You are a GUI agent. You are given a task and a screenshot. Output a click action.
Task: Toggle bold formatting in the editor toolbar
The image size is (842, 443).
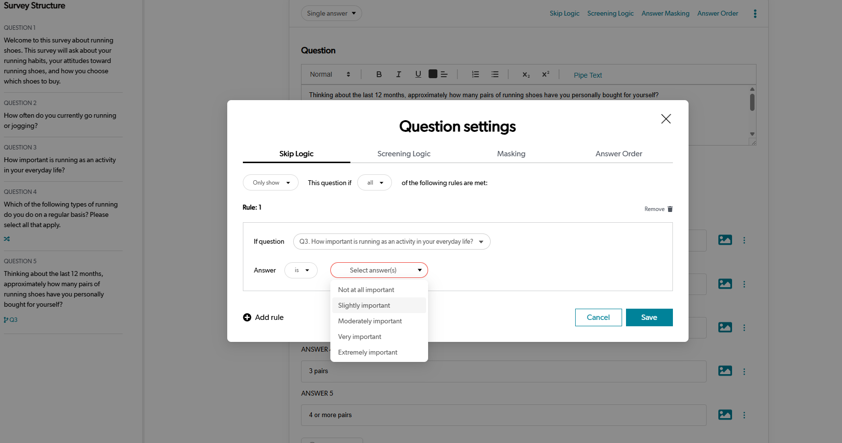point(379,74)
